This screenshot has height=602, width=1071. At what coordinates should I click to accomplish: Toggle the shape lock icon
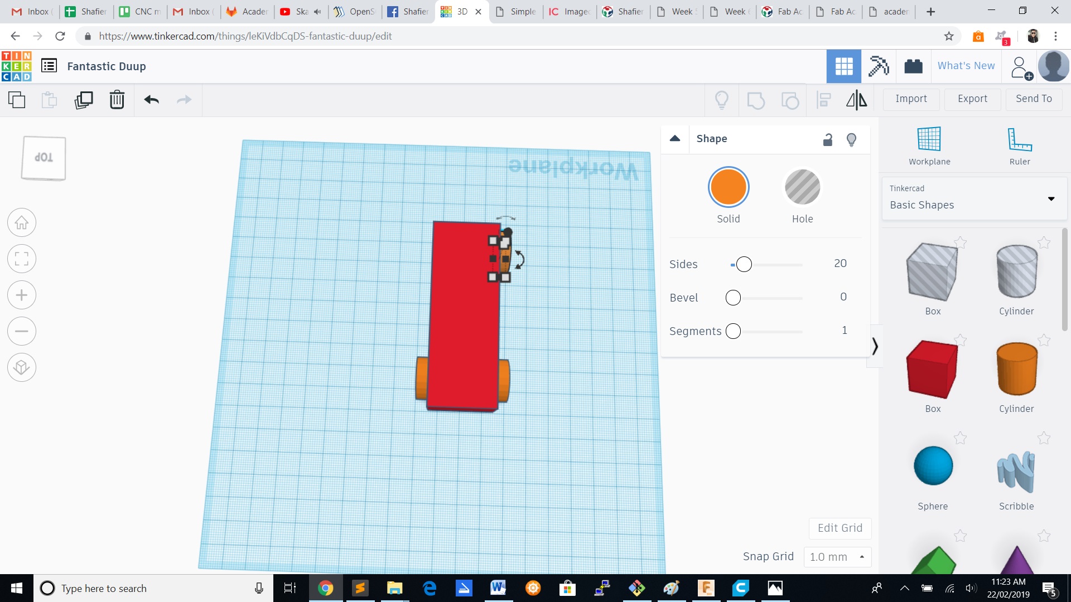coord(828,139)
